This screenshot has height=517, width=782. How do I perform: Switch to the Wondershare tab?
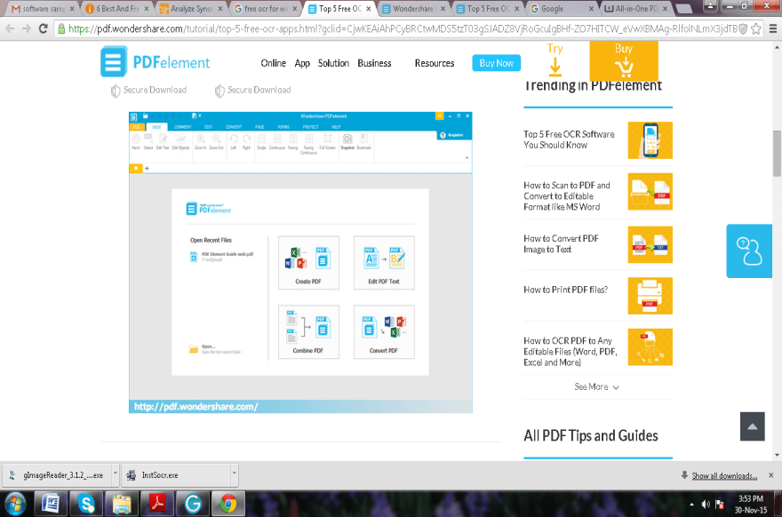[x=413, y=9]
